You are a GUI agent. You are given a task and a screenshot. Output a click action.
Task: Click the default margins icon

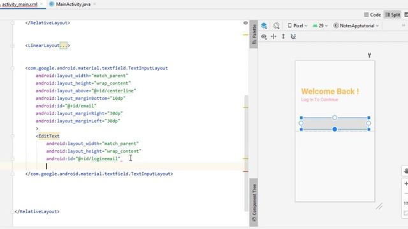pos(273,37)
